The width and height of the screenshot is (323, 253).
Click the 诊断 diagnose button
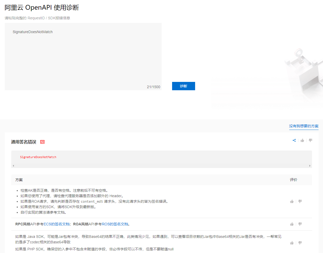click(183, 86)
